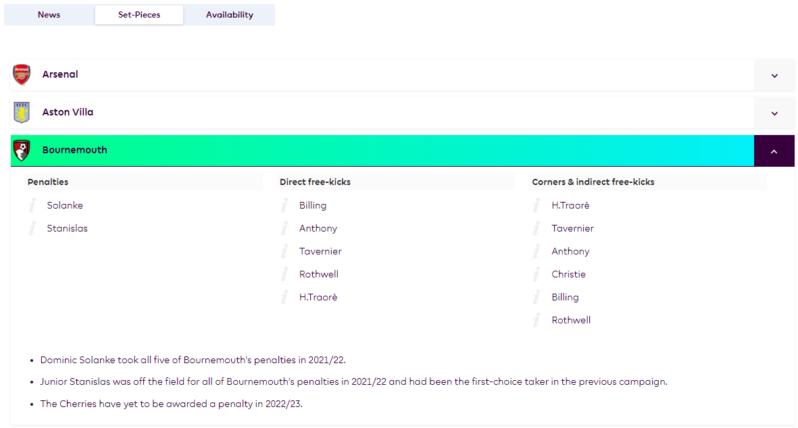Show info for Billing direct free-kicks

pos(285,205)
